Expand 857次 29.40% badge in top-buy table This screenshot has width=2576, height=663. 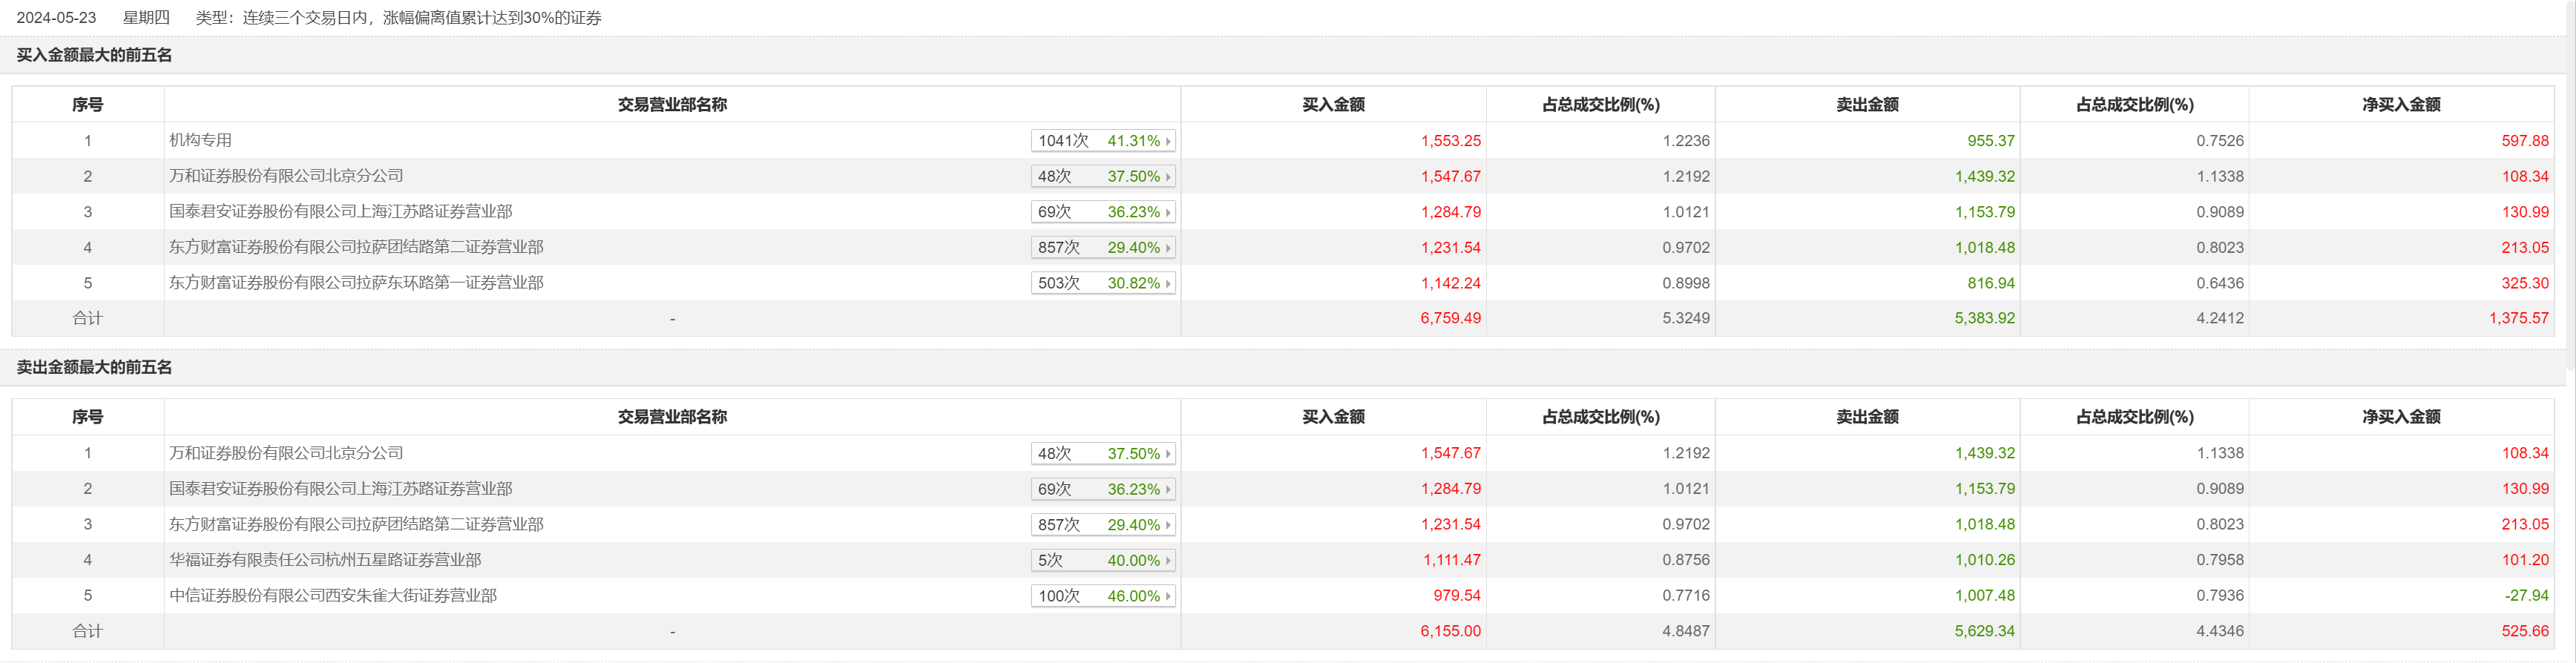click(1102, 248)
